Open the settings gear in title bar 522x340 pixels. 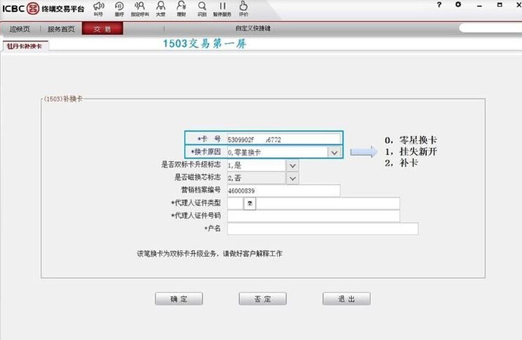tap(458, 5)
